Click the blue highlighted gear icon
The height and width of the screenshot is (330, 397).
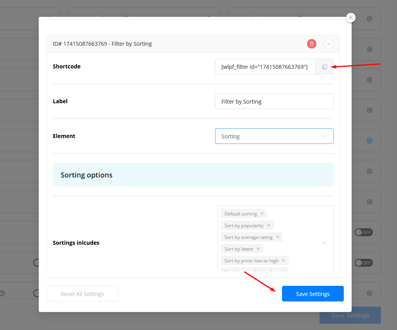[x=369, y=141]
